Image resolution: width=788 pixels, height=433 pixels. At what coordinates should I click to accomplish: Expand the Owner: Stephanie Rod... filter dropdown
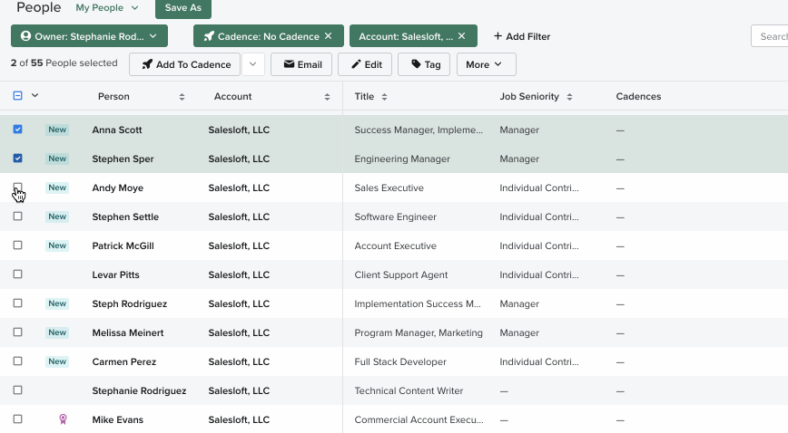pyautogui.click(x=90, y=36)
